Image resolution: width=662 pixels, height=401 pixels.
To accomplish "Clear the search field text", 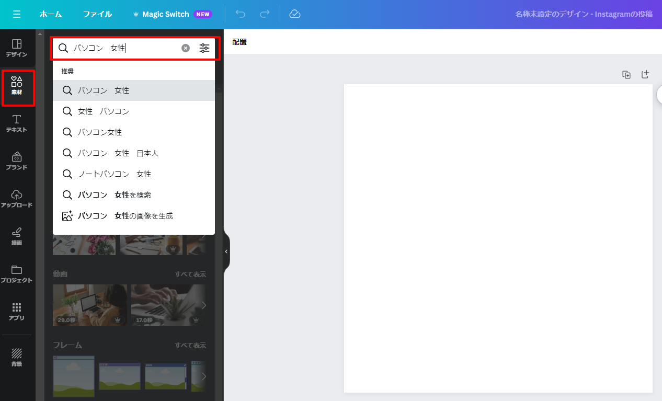I will 186,48.
